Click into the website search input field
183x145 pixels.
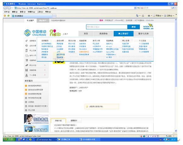(x=107, y=27)
